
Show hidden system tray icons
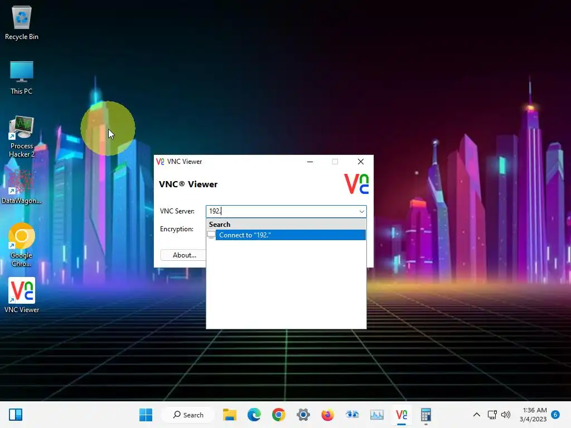point(476,415)
